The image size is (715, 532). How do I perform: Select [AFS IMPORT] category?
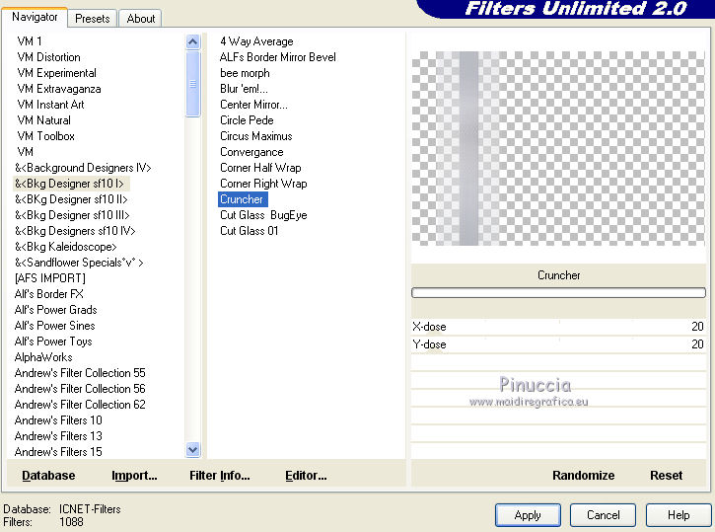click(x=50, y=278)
